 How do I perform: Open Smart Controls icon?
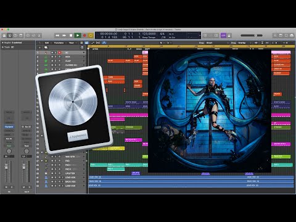tap(28, 36)
